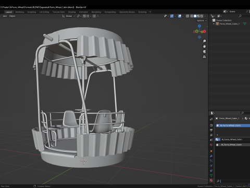250x188 pixels.
Task: Open the overlays options dropdown arrow
Action: (183, 16)
